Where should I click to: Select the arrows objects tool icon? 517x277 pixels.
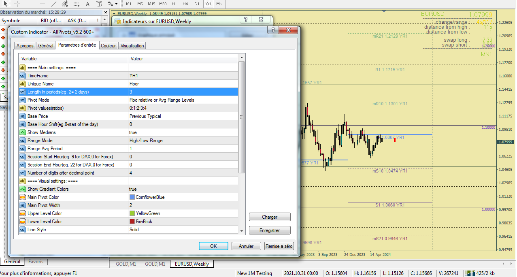110,4
